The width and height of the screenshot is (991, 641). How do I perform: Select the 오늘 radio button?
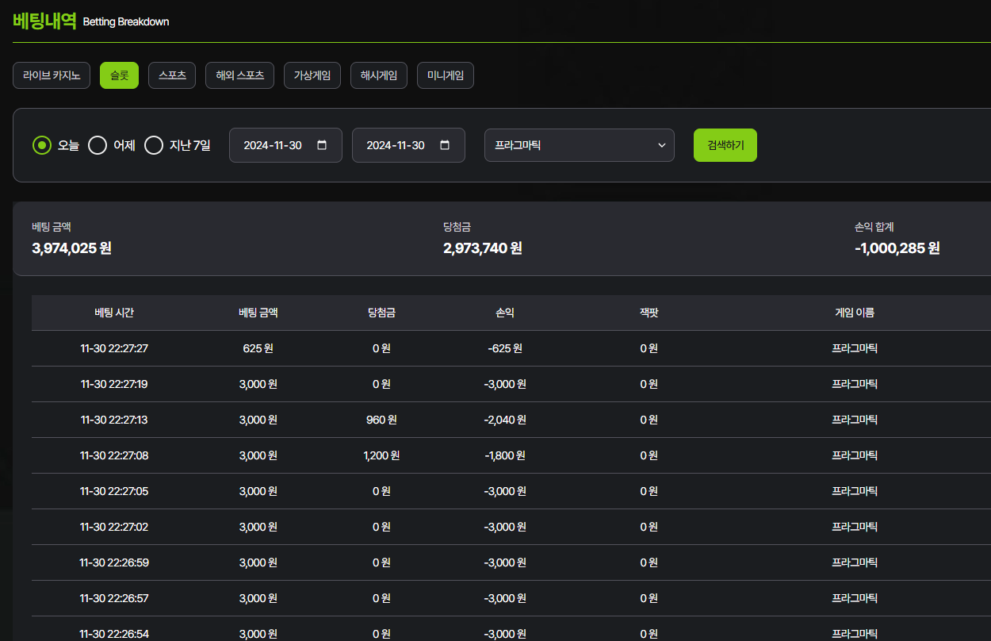click(42, 145)
